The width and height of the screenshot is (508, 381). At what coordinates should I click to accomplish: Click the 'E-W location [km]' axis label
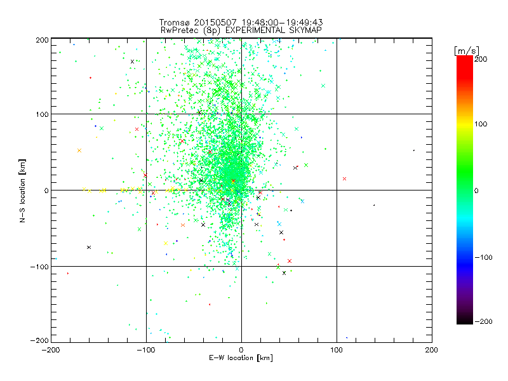coord(241,358)
